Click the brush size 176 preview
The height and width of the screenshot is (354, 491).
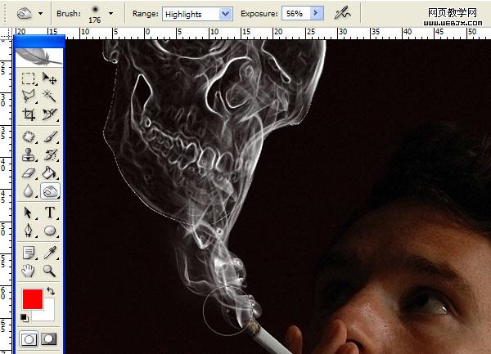click(x=95, y=15)
